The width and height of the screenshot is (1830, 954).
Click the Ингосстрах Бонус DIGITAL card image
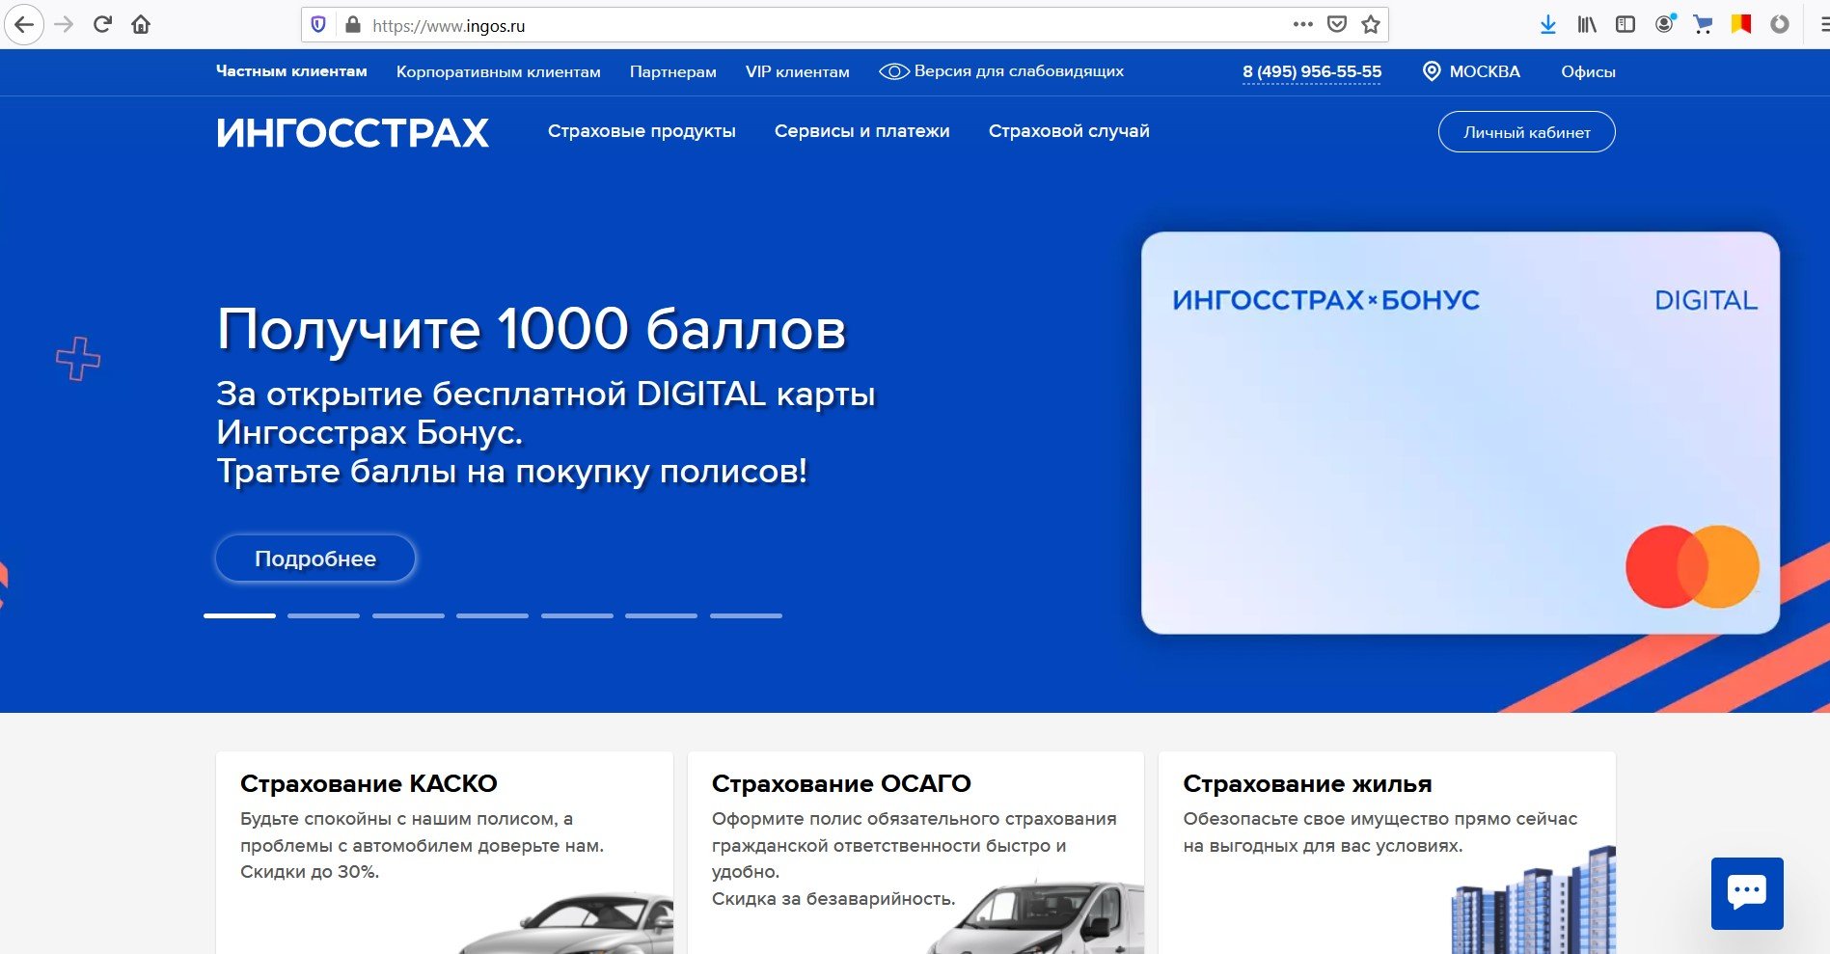tap(1461, 433)
